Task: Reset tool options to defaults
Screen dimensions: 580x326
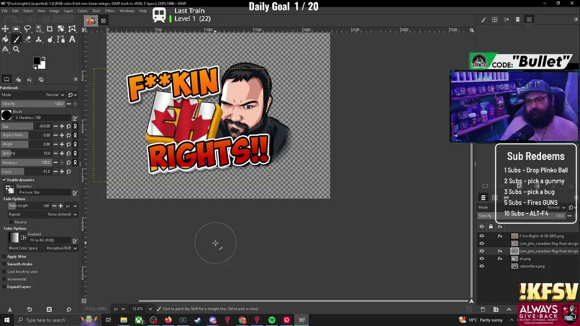Action: click(x=69, y=309)
